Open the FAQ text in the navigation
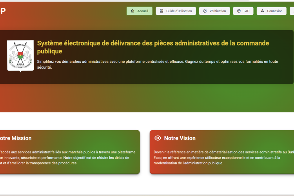The height and width of the screenshot is (196, 294). 246,11
